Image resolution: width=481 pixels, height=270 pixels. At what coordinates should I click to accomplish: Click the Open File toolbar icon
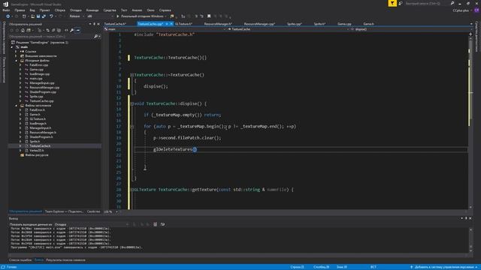tap(32, 16)
